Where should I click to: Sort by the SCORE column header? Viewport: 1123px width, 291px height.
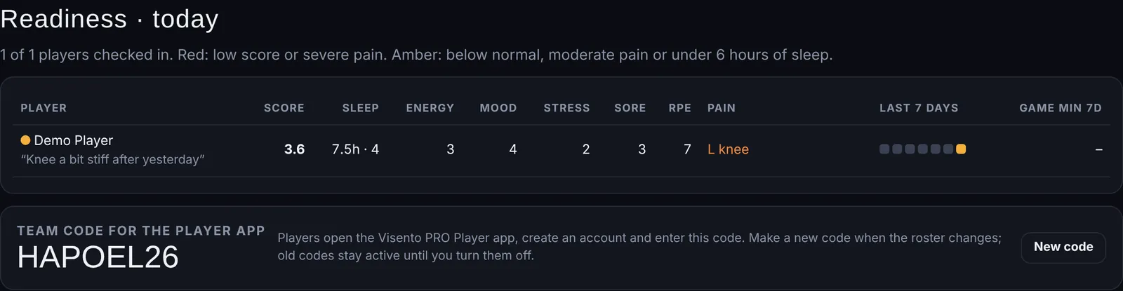tap(284, 108)
